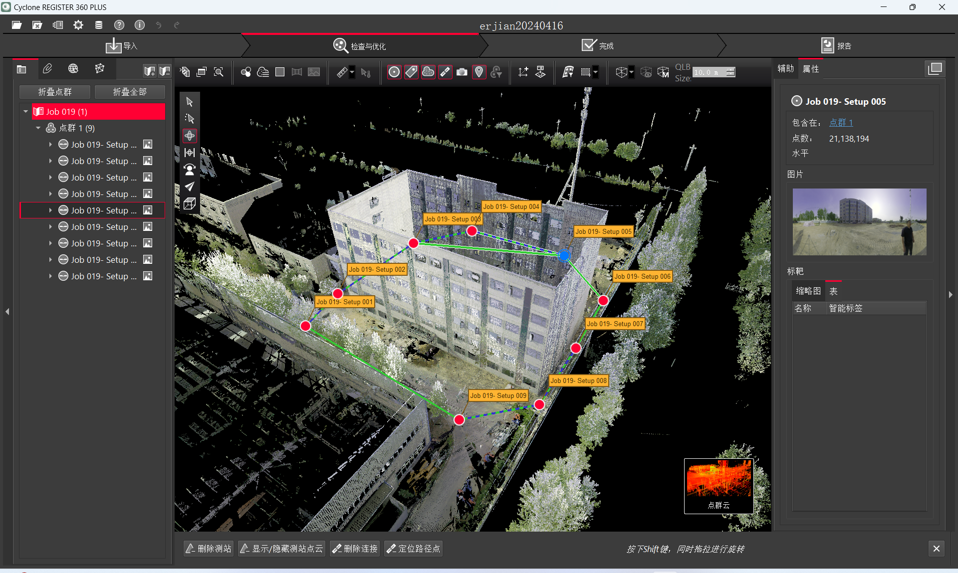Go to the 报告 workflow step

click(836, 46)
